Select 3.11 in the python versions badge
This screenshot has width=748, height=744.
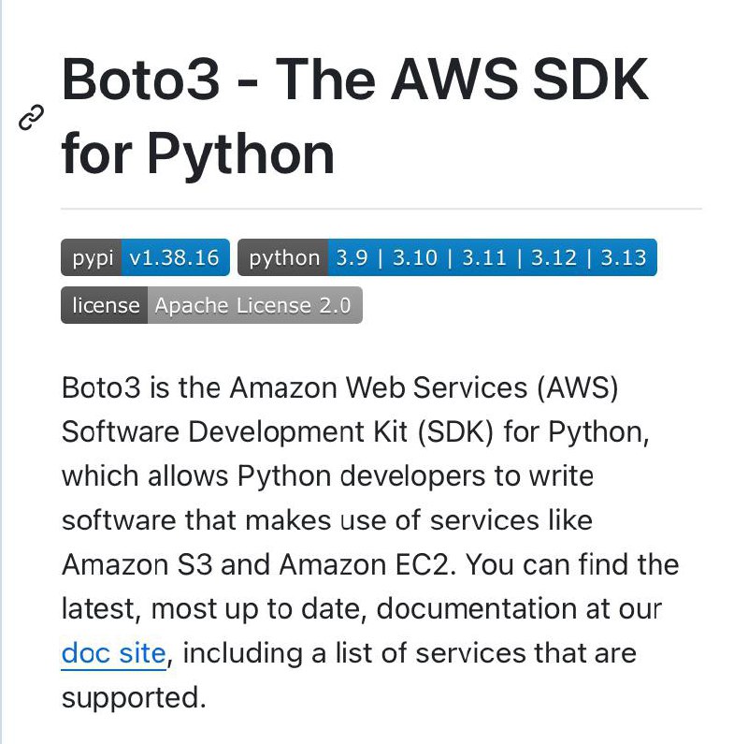(x=483, y=258)
